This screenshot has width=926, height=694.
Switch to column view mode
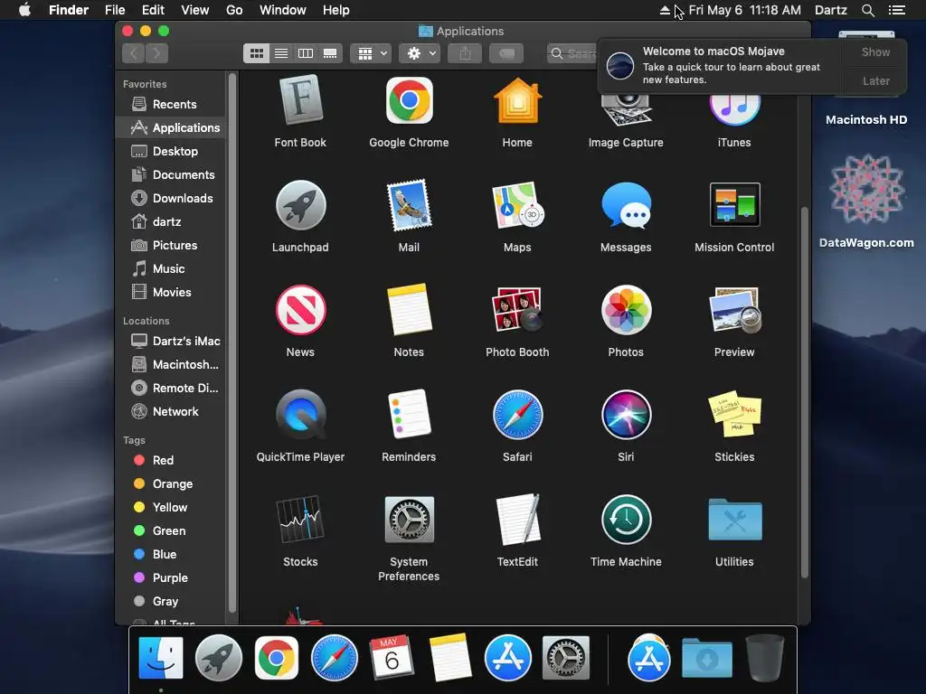[x=306, y=53]
